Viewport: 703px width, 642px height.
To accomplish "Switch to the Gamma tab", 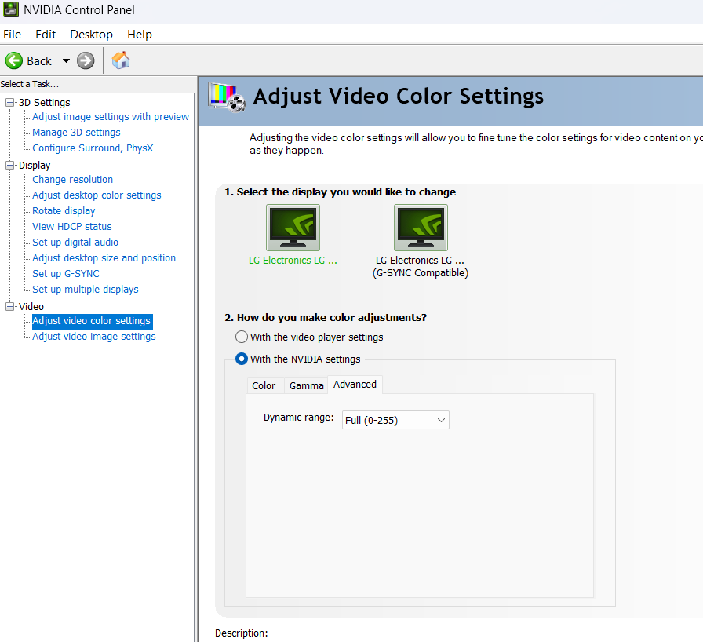I will (306, 385).
